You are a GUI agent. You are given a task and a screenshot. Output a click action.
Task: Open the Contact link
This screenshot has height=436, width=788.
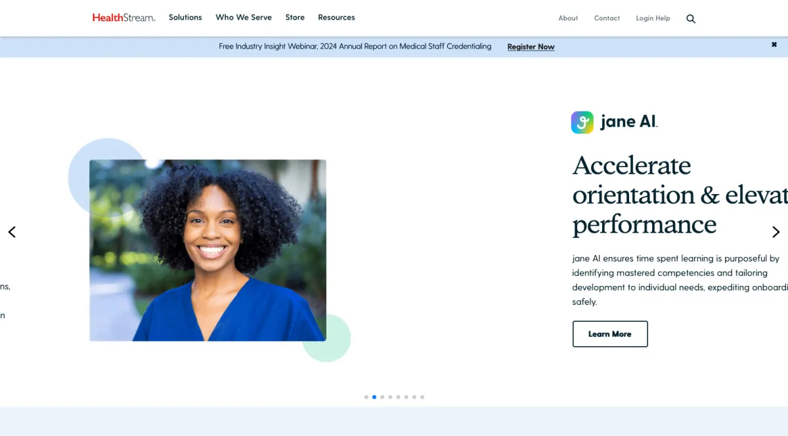[607, 18]
